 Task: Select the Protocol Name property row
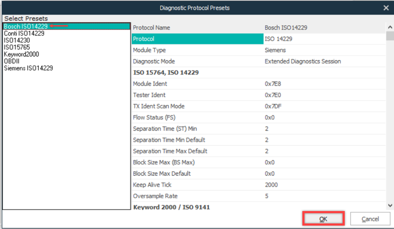(259, 28)
